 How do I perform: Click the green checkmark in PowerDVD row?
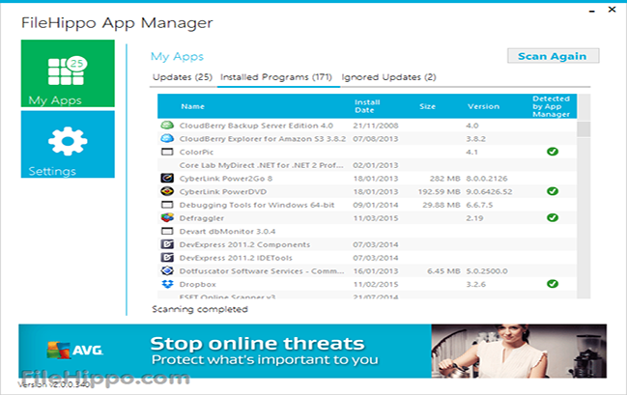point(553,191)
